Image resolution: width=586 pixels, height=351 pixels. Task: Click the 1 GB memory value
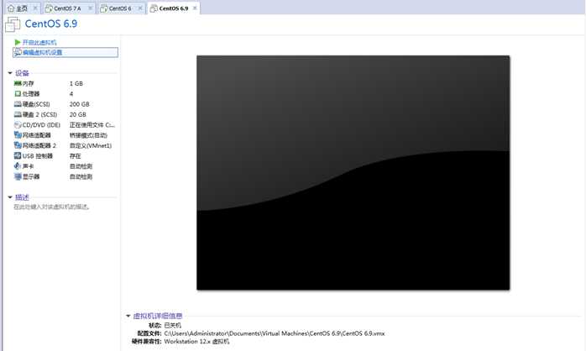pos(76,83)
